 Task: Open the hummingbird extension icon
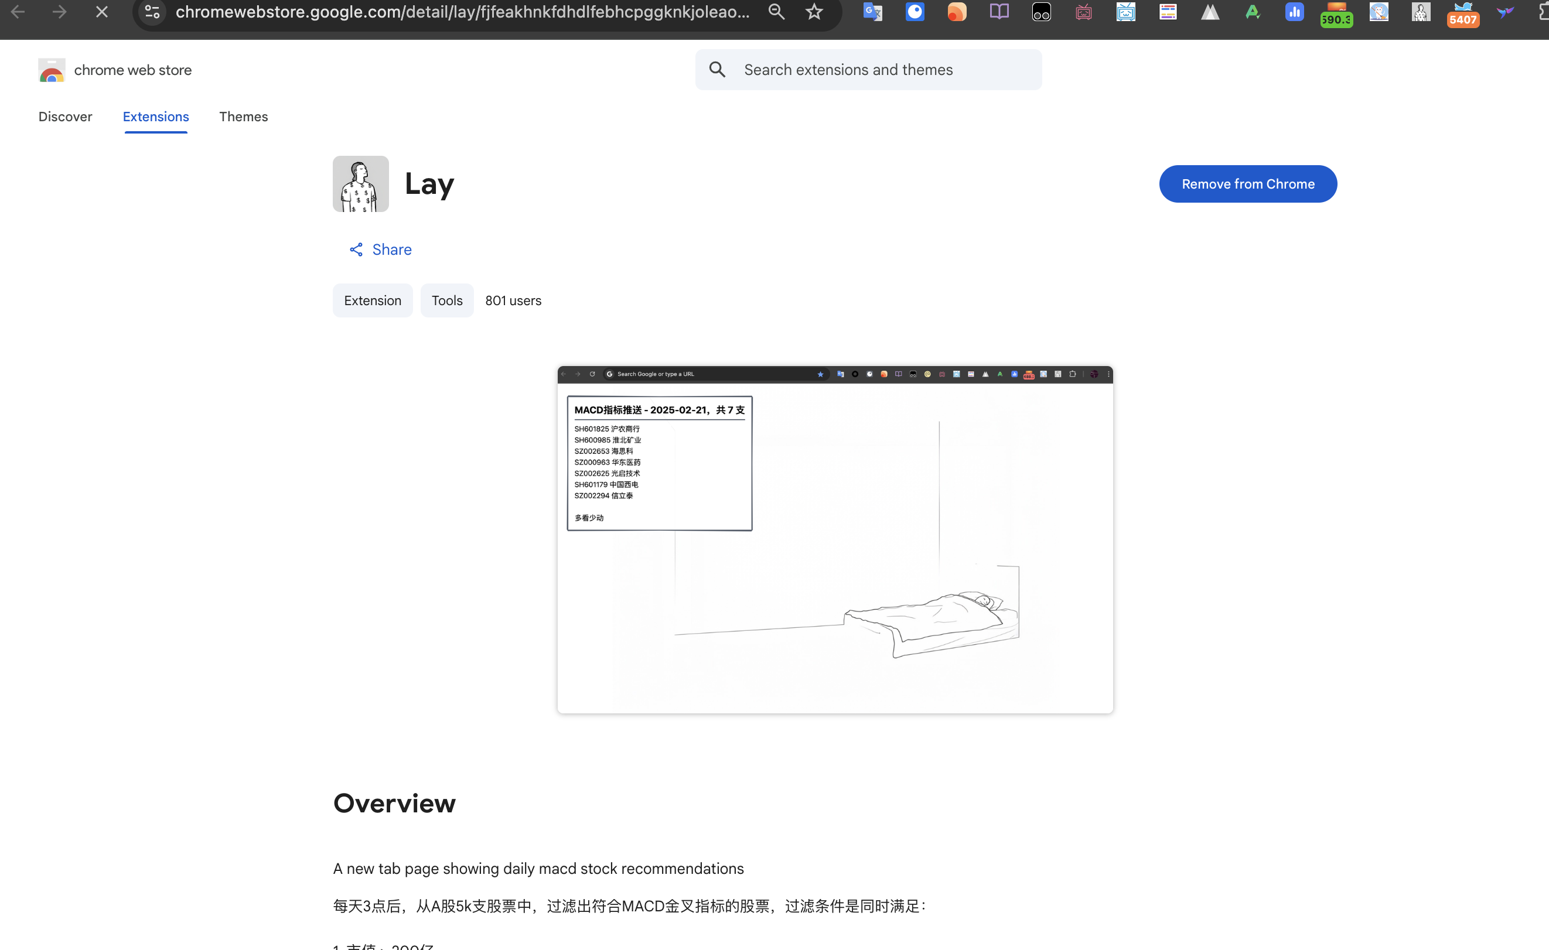point(1505,12)
